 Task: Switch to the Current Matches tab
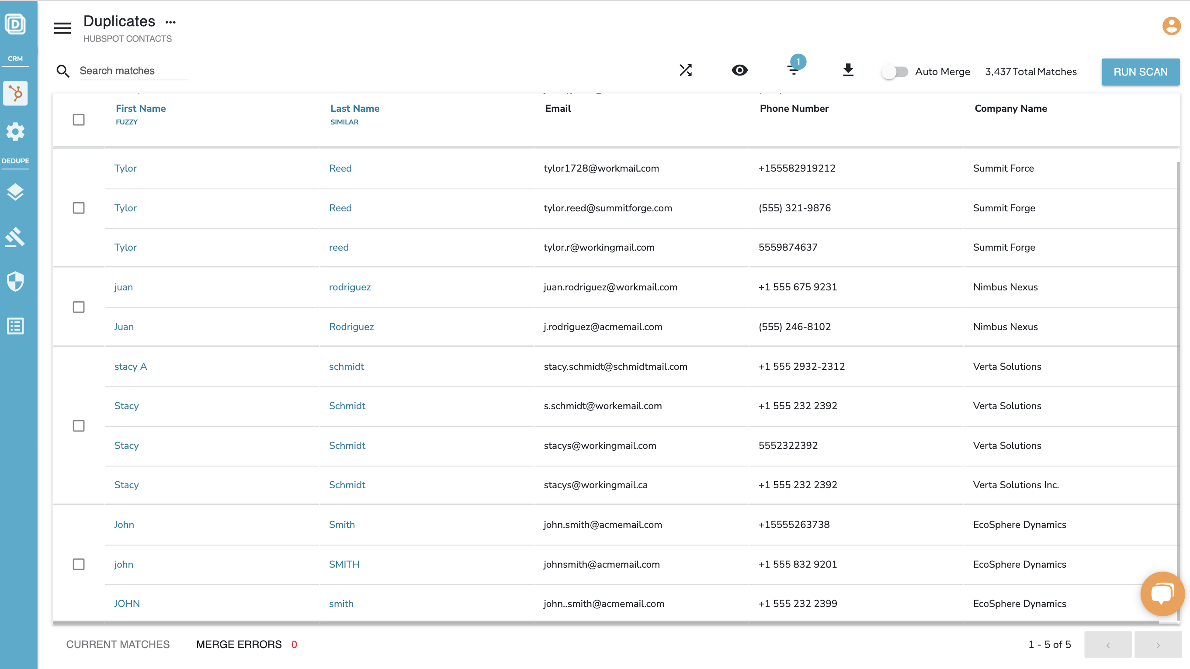118,644
